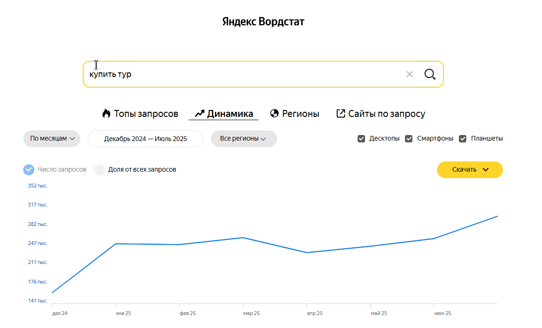Click the май 25 month label
Image resolution: width=542 pixels, height=328 pixels.
coord(379,314)
